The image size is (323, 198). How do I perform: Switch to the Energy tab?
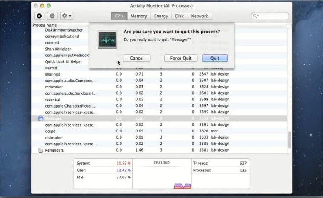click(161, 16)
